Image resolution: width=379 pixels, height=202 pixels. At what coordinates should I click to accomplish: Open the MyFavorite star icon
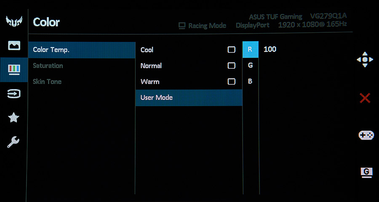[x=14, y=118]
